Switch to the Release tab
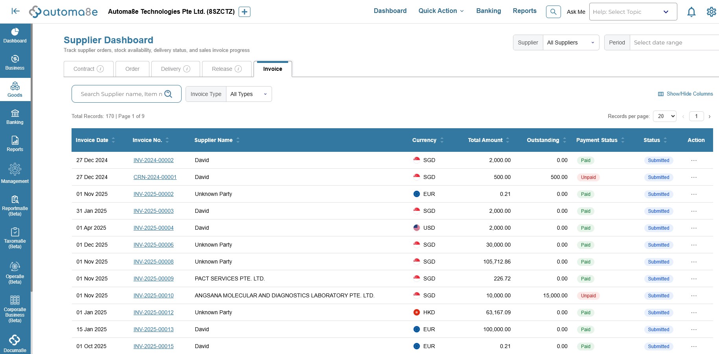Screen dimensions: 719x354 click(x=226, y=69)
